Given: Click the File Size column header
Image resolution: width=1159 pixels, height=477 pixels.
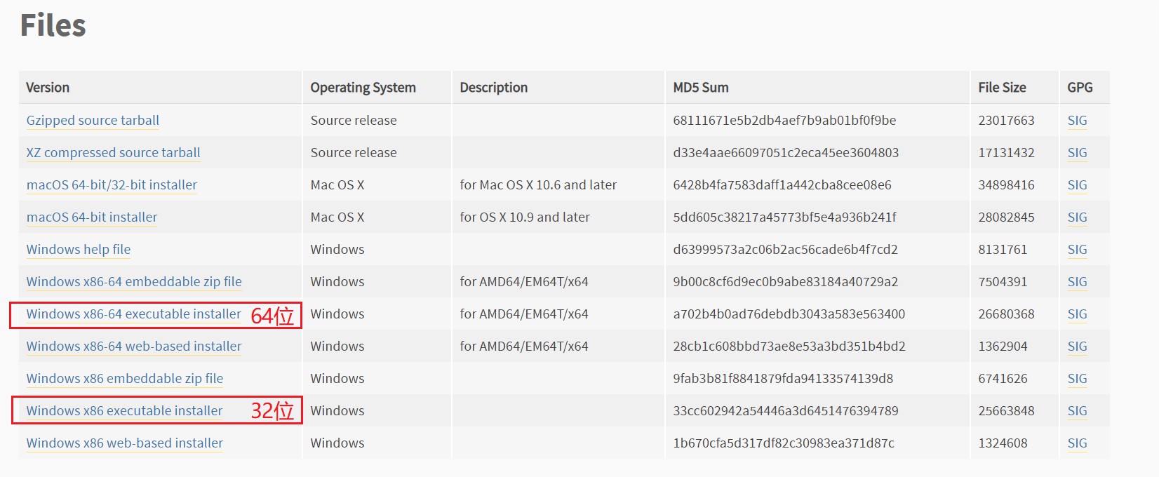Looking at the screenshot, I should [x=1002, y=88].
